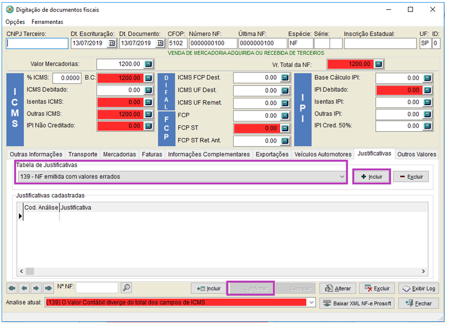The image size is (449, 328).
Task: Open calendar picker for Dt. Documento
Action: click(160, 43)
